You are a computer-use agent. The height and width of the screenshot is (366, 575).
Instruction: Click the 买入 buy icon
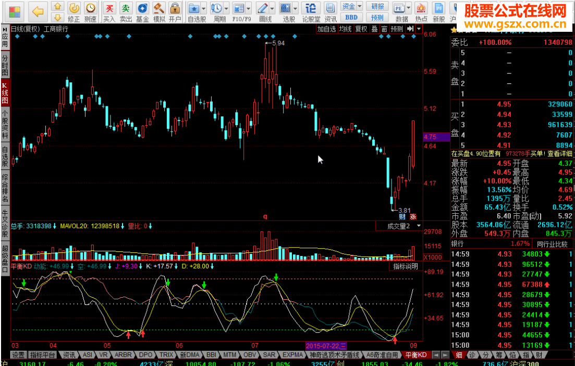pyautogui.click(x=109, y=12)
